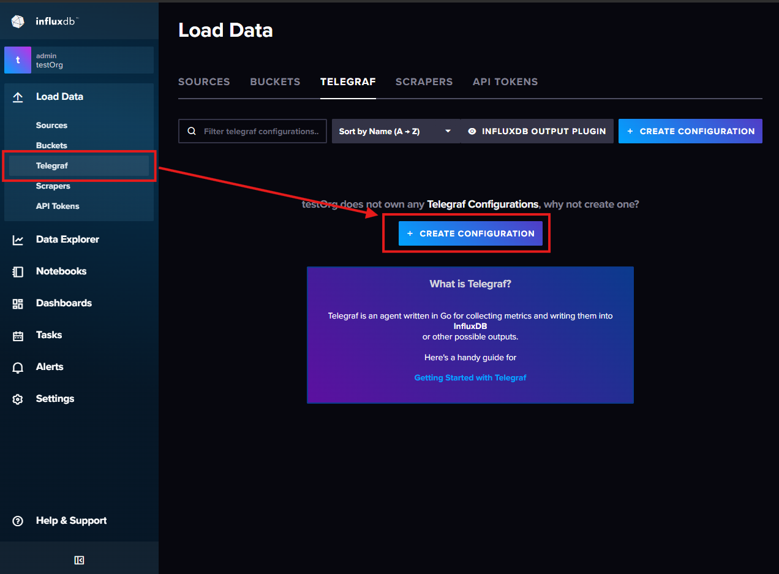The height and width of the screenshot is (574, 779).
Task: Click the admin testOrg account switcher
Action: coord(79,60)
